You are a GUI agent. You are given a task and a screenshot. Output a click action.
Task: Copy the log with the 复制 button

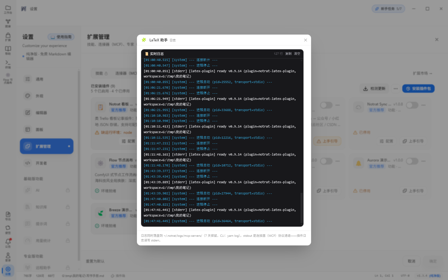(288, 54)
